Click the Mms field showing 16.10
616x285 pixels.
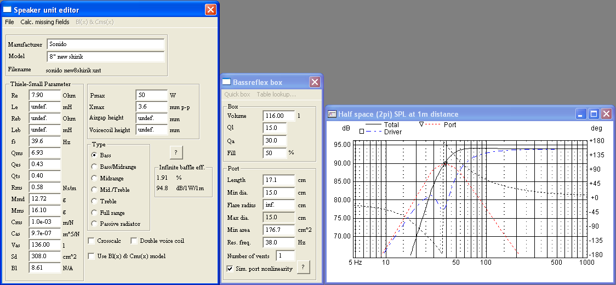(45, 210)
